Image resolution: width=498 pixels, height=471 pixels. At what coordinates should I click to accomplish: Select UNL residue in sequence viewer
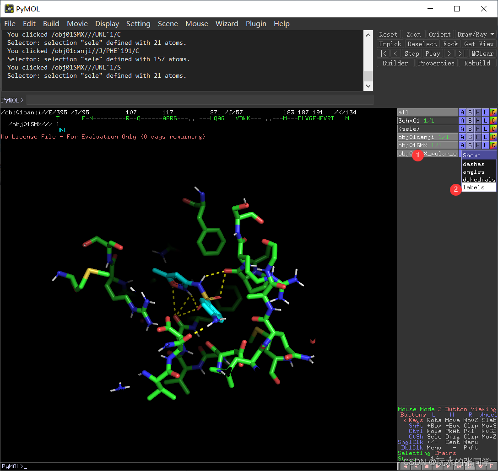[62, 130]
